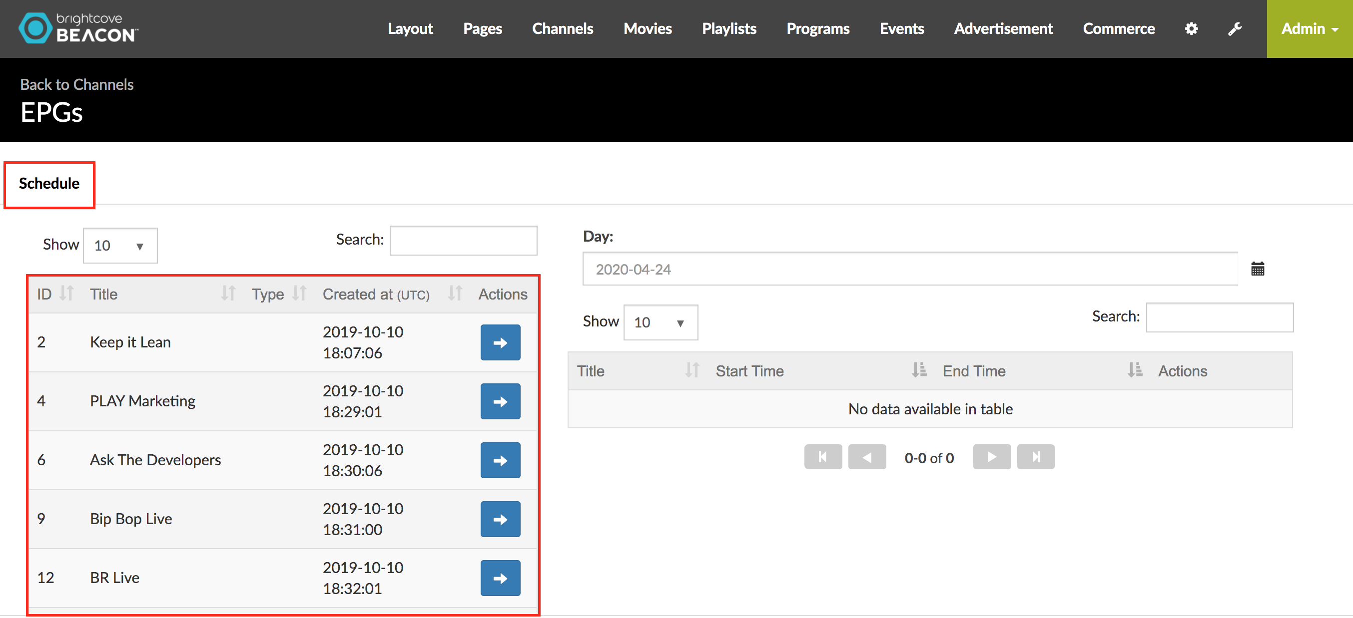Go to previous schedule page
The width and height of the screenshot is (1353, 618).
click(x=867, y=457)
